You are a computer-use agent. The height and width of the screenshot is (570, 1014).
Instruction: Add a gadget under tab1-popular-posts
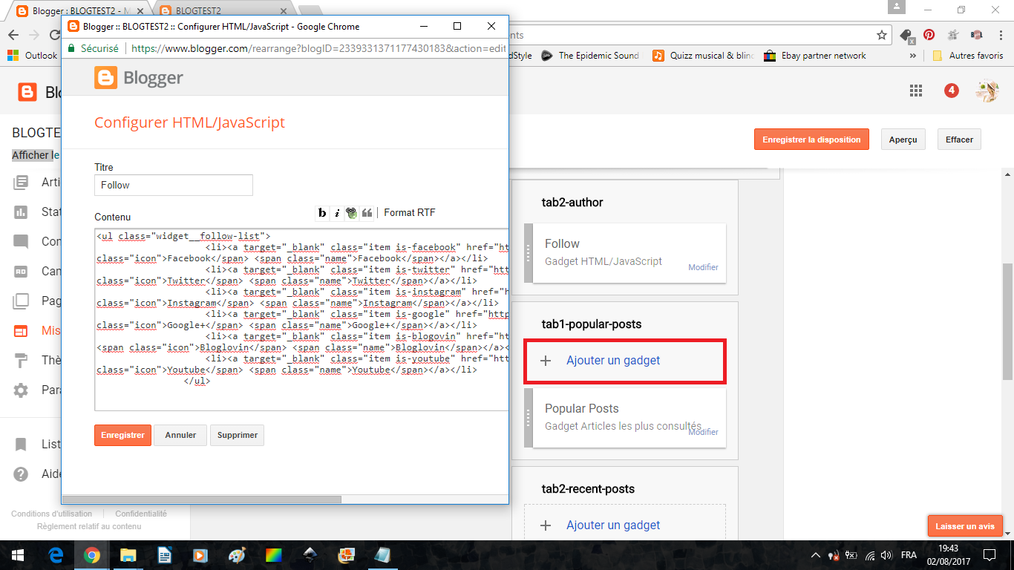coord(612,361)
